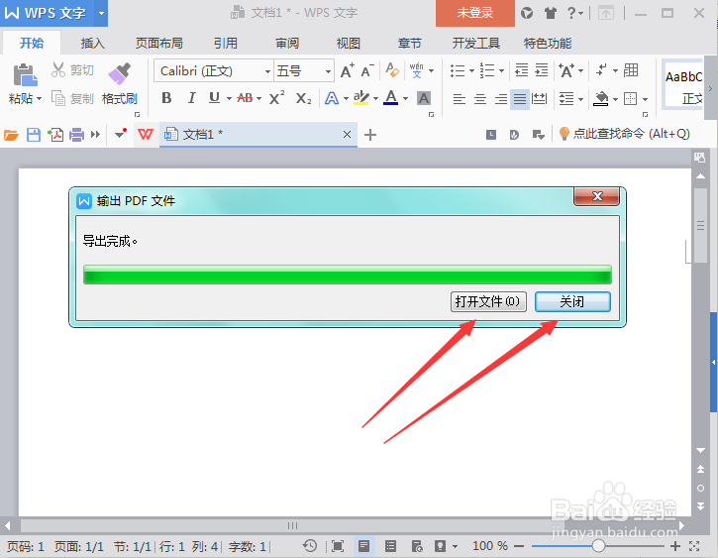Screen dimensions: 718x558
Task: Click 关闭 button in PDF dialog
Action: click(572, 301)
